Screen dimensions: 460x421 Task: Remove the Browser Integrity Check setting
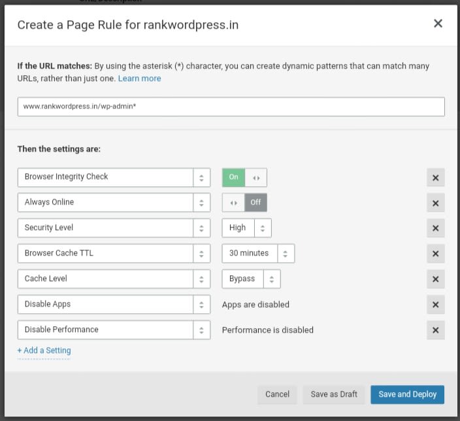(436, 178)
